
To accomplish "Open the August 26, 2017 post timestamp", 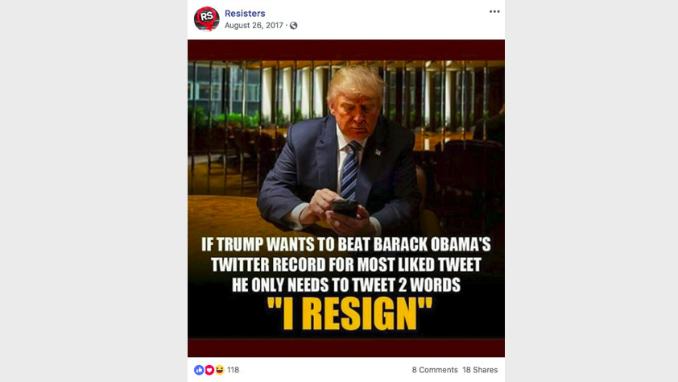I will [254, 26].
